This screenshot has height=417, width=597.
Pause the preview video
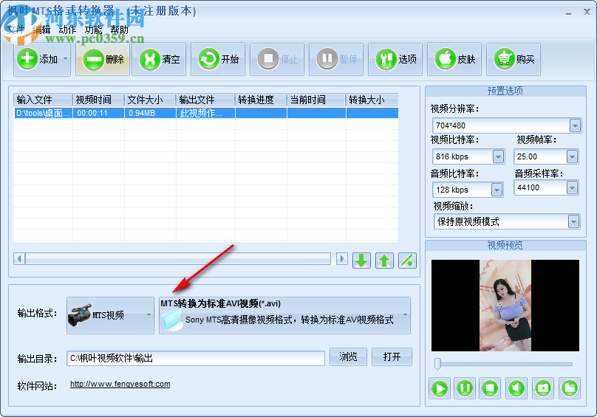(465, 388)
